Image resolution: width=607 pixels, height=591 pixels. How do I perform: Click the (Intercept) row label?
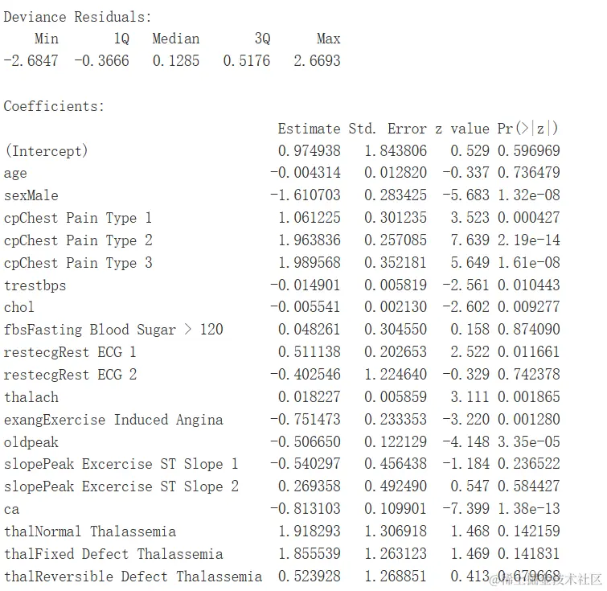[x=46, y=151]
